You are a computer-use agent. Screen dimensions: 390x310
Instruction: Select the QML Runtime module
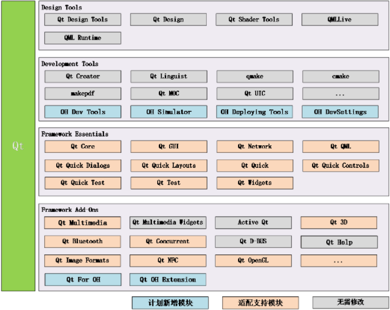coord(83,38)
